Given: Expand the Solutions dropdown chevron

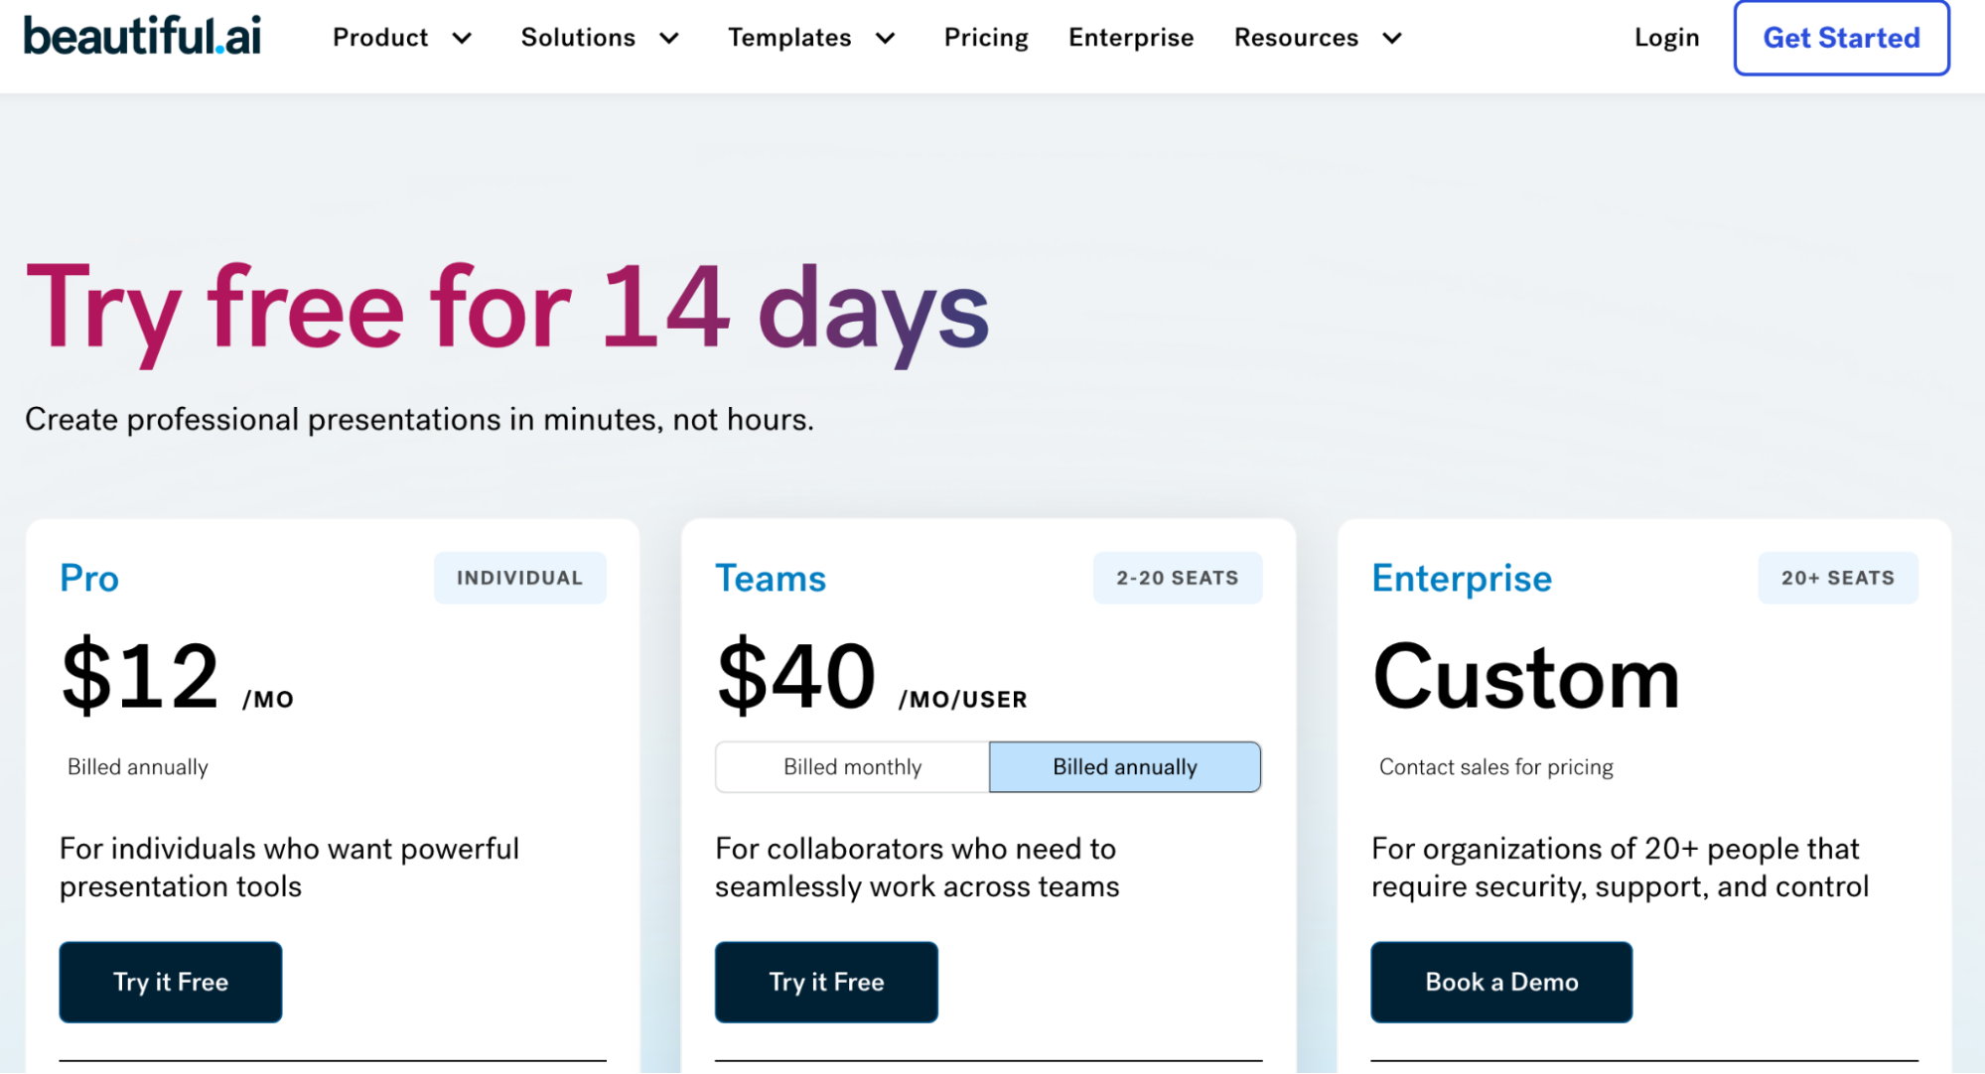Looking at the screenshot, I should [x=669, y=39].
